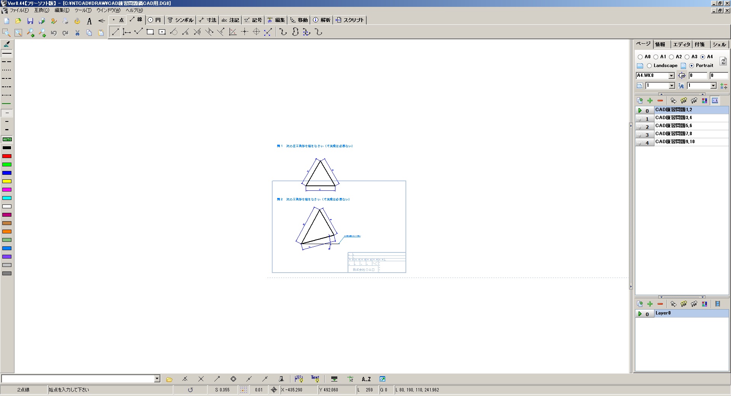Screen dimensions: 731x396
Task: Expand the command input dropdown arrow
Action: (157, 378)
